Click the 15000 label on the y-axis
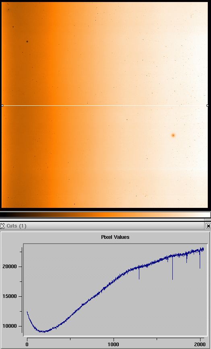The width and height of the screenshot is (211, 349). (x=10, y=296)
